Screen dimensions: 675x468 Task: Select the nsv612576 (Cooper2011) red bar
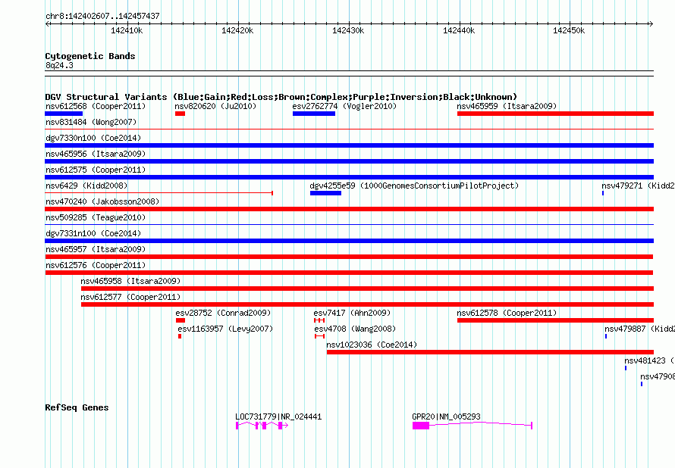pos(349,273)
